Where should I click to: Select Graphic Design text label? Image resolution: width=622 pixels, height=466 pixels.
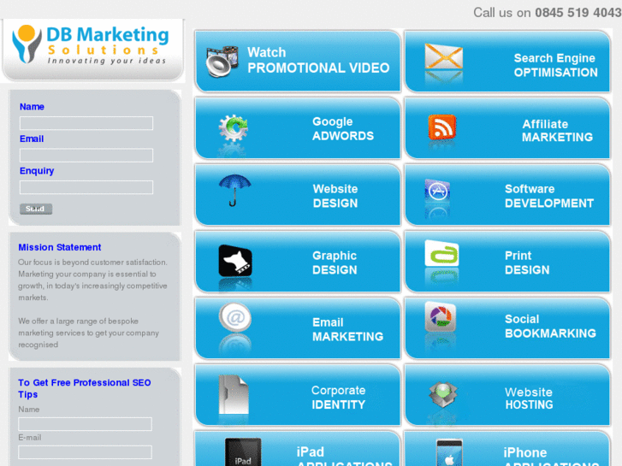click(x=335, y=262)
